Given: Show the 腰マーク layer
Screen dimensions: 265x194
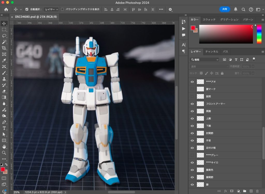Looking at the screenshot, I should point(192,89).
